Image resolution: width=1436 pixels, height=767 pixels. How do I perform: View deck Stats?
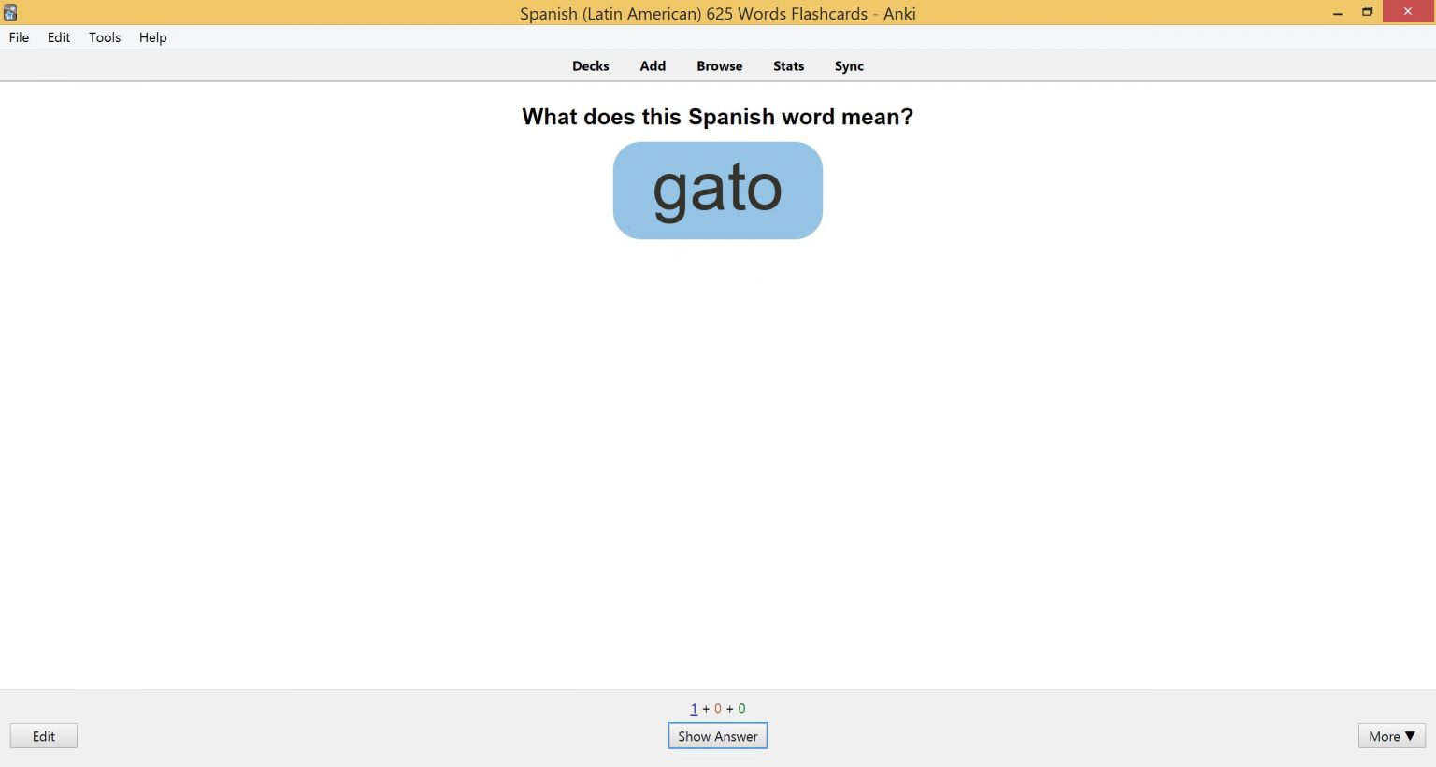click(x=787, y=65)
